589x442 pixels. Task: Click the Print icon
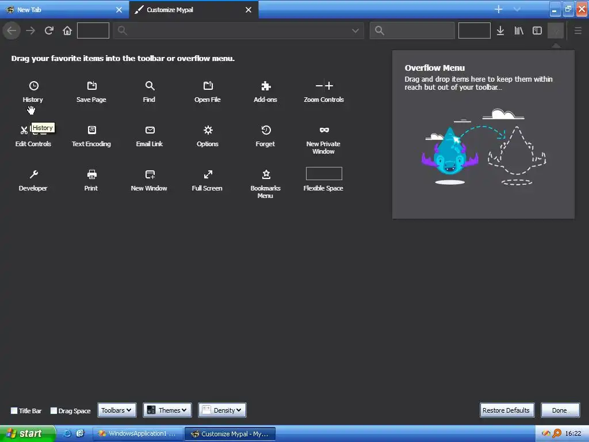click(91, 174)
